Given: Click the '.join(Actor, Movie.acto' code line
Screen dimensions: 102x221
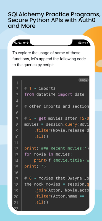Looking at the screenshot, I should 62,190.
